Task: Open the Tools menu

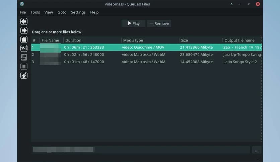Action: pyautogui.click(x=35, y=12)
